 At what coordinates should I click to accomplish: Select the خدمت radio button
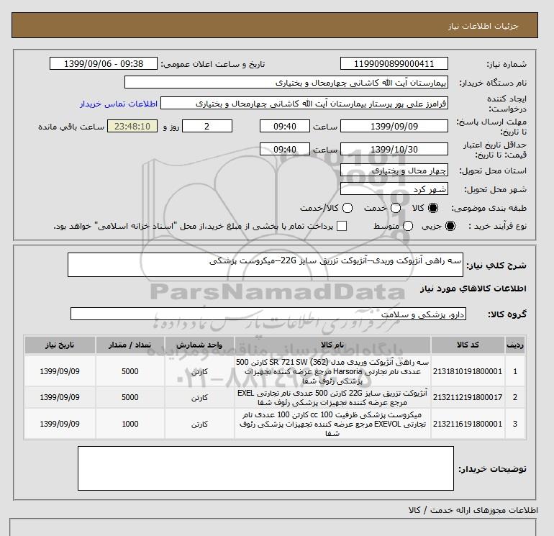point(396,208)
